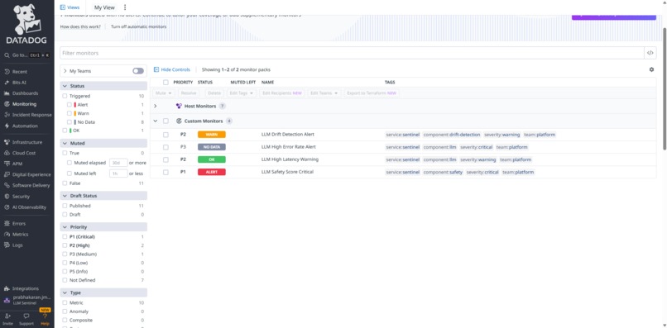Check the P1 (Critical) priority filter

tap(65, 236)
